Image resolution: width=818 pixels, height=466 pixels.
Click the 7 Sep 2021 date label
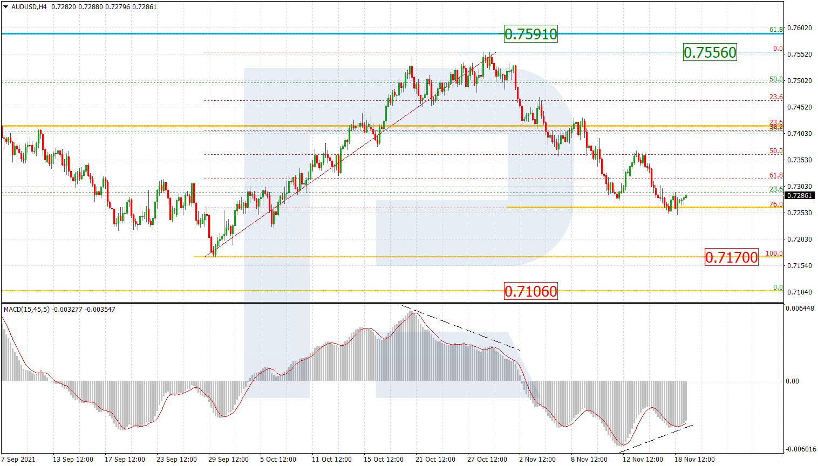(x=18, y=460)
